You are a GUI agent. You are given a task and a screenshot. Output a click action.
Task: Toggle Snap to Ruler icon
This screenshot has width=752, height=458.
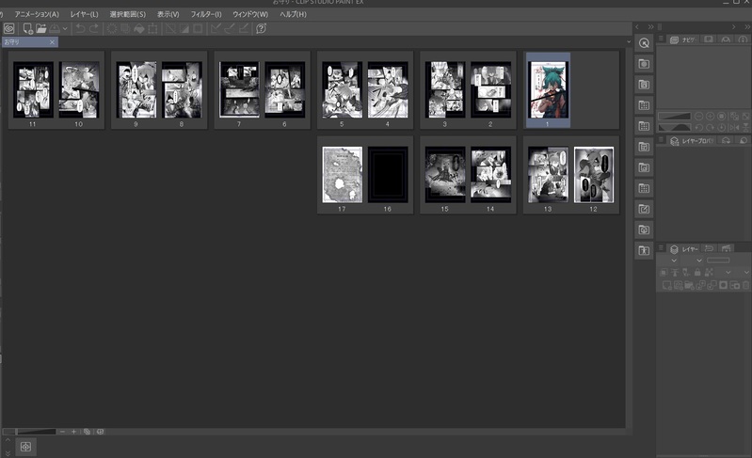[x=216, y=29]
